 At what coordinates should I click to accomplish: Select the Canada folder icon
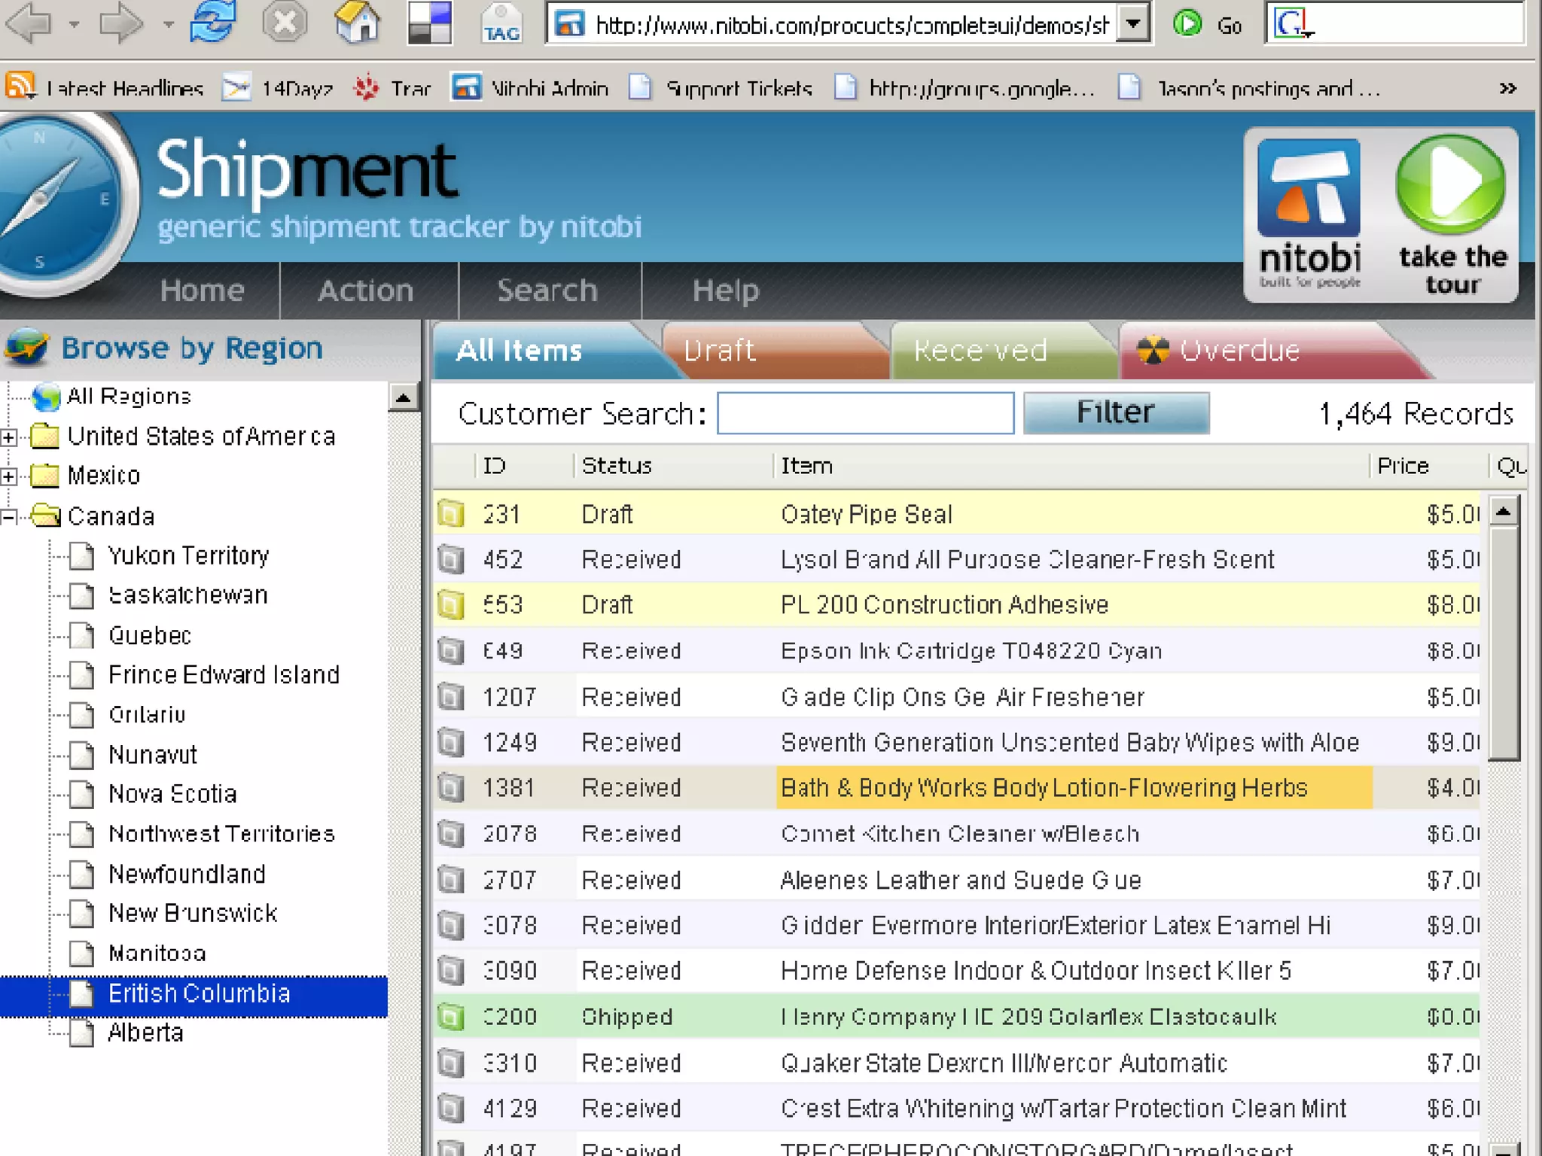tap(46, 516)
